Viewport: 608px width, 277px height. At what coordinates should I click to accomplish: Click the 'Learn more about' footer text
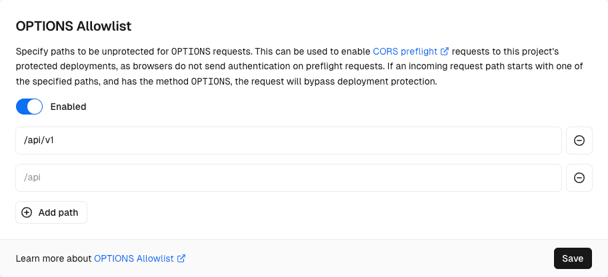53,258
